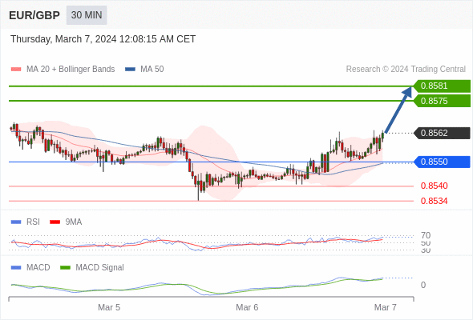Click the 0.8534 red support label

coord(434,201)
